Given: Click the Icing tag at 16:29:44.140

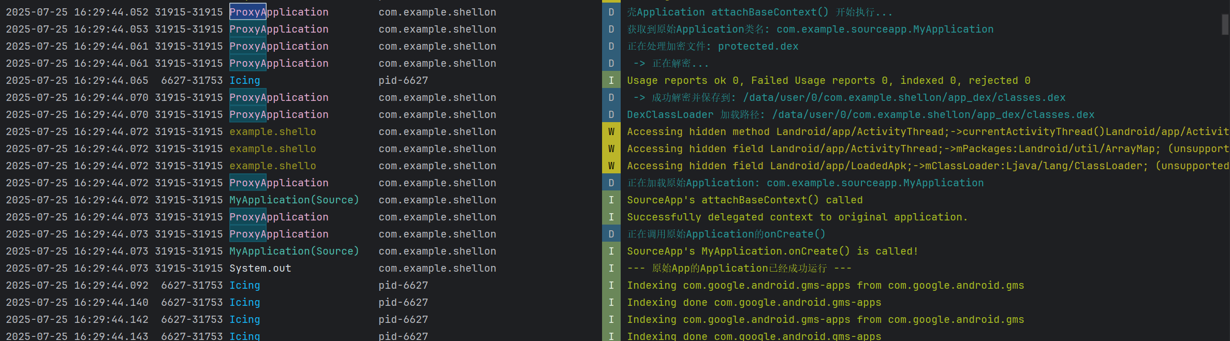Looking at the screenshot, I should click(245, 302).
